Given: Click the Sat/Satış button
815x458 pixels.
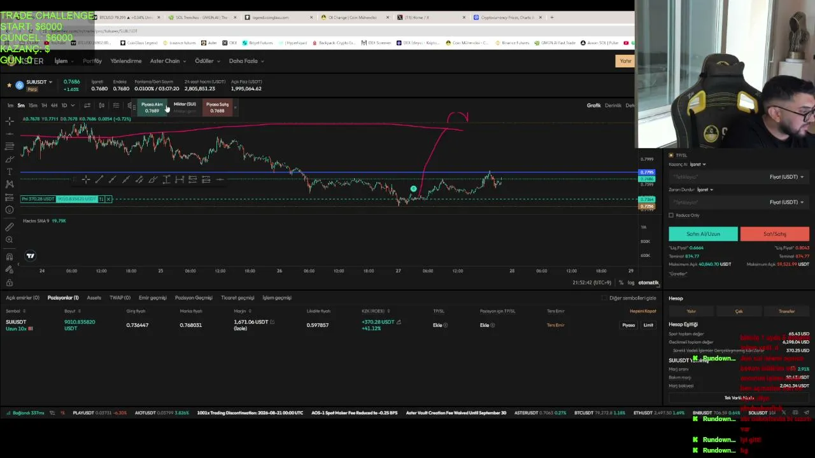Looking at the screenshot, I should tap(775, 234).
